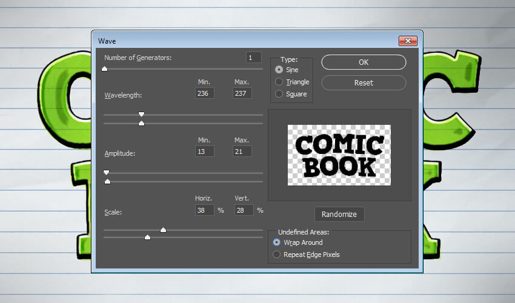Click the Number of Generators label
Viewport: 515px width, 303px height.
point(138,58)
